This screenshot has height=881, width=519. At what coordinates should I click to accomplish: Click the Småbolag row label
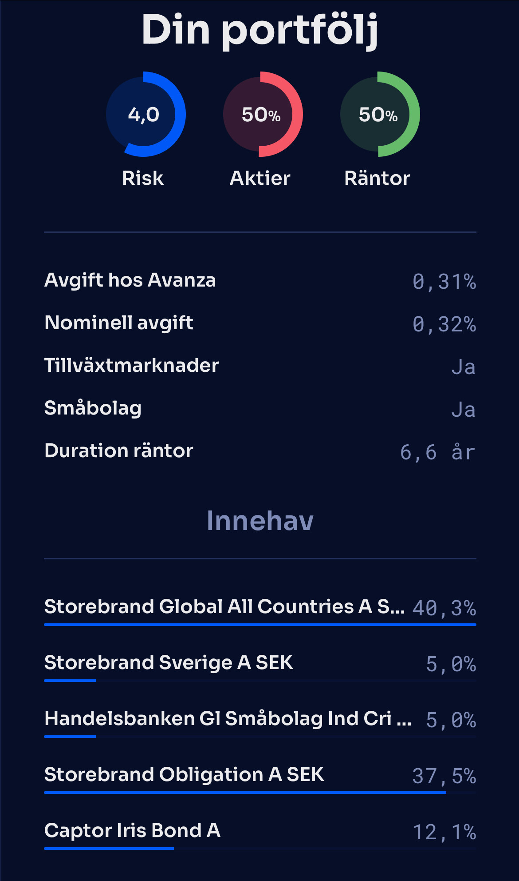click(x=93, y=408)
